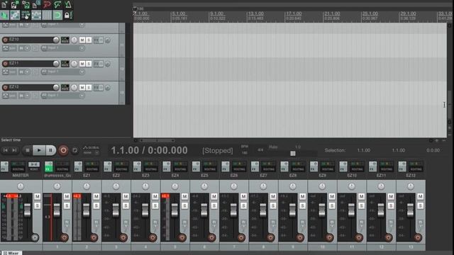
Task: Mute EZ12 in the mixer
Action: click(421, 197)
